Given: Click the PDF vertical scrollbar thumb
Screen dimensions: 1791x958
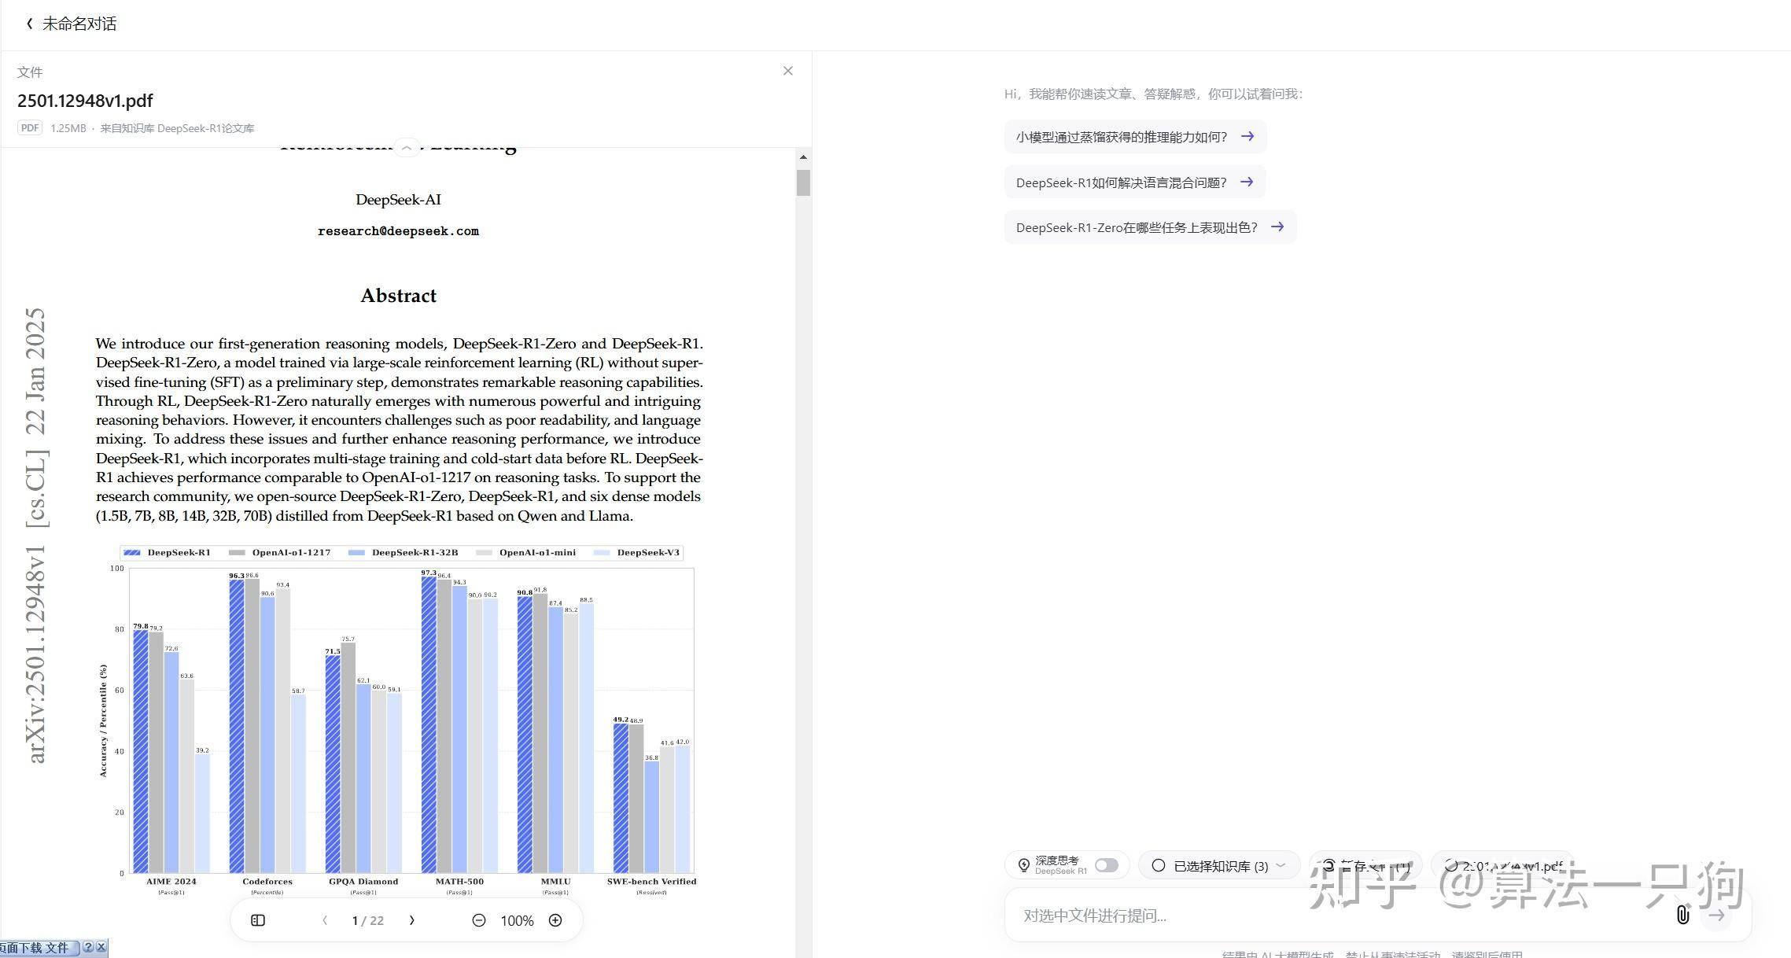Looking at the screenshot, I should tap(803, 182).
